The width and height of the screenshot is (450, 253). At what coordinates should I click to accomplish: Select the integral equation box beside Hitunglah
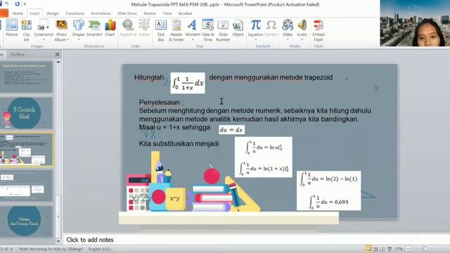click(188, 83)
